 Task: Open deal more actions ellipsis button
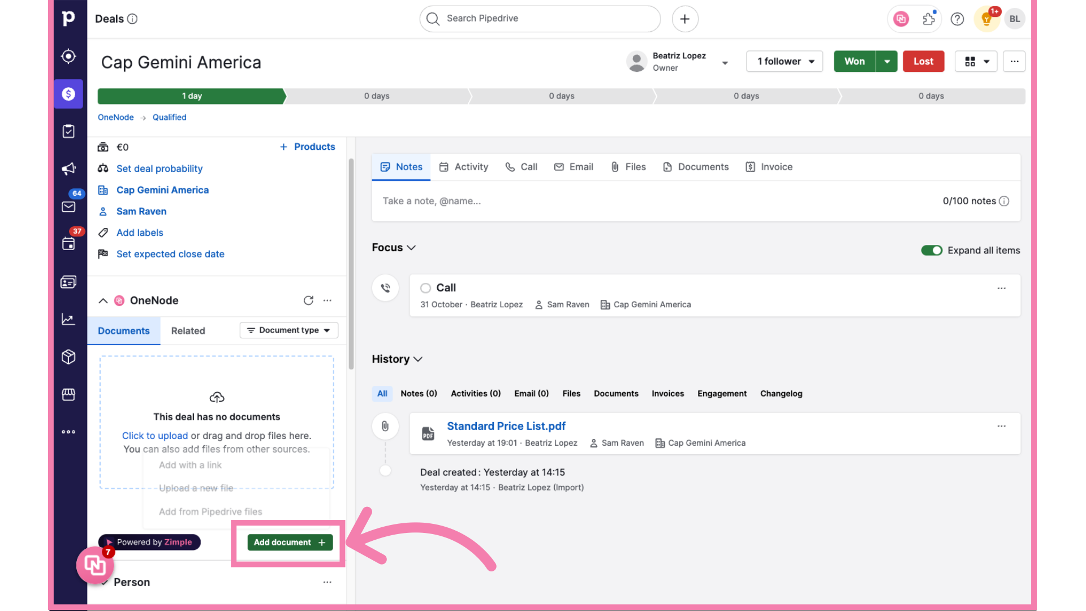pyautogui.click(x=1014, y=61)
